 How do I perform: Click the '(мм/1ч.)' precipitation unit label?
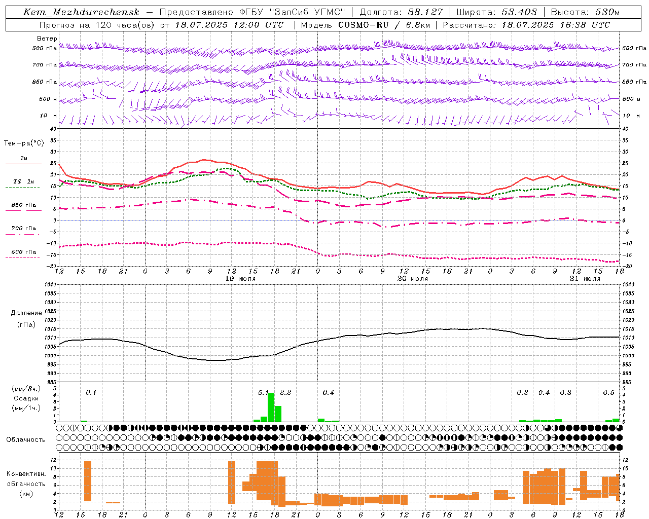click(26, 407)
